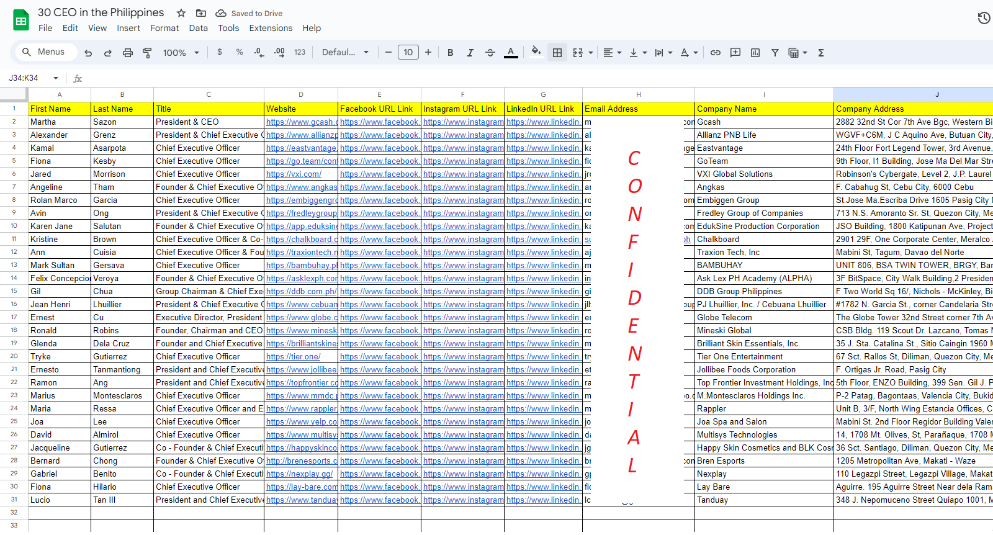Toggle bold formatting
This screenshot has width=993, height=535.
pyautogui.click(x=451, y=53)
